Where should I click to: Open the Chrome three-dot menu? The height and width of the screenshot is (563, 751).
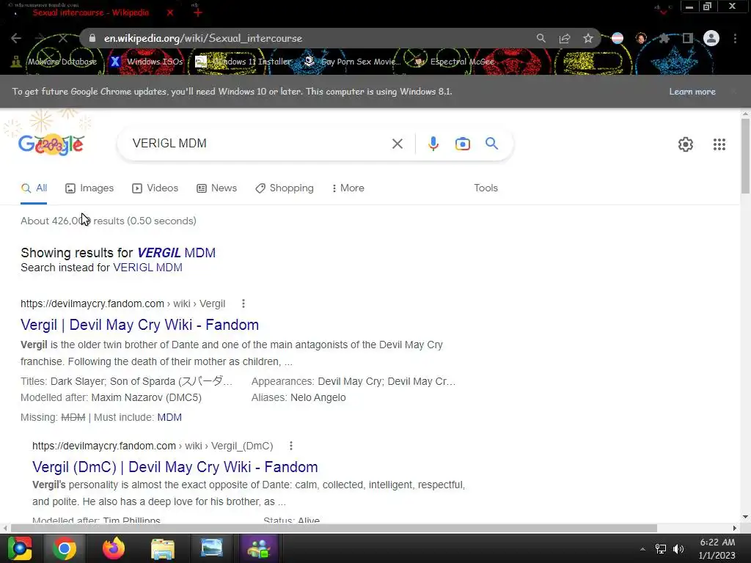[735, 38]
